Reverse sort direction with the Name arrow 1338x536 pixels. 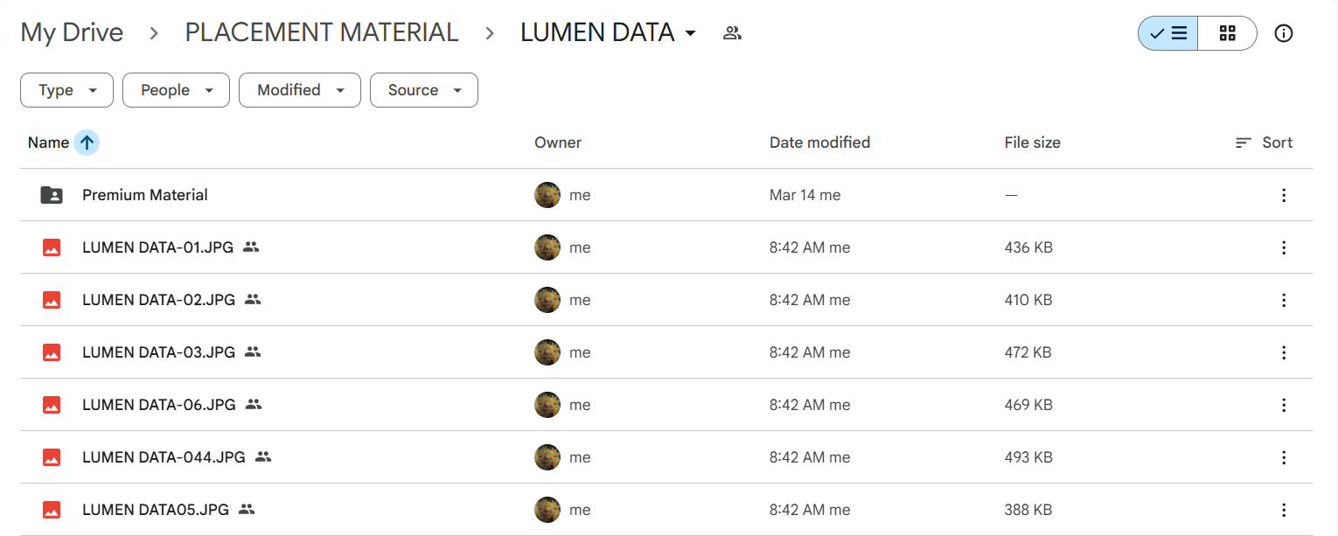87,143
